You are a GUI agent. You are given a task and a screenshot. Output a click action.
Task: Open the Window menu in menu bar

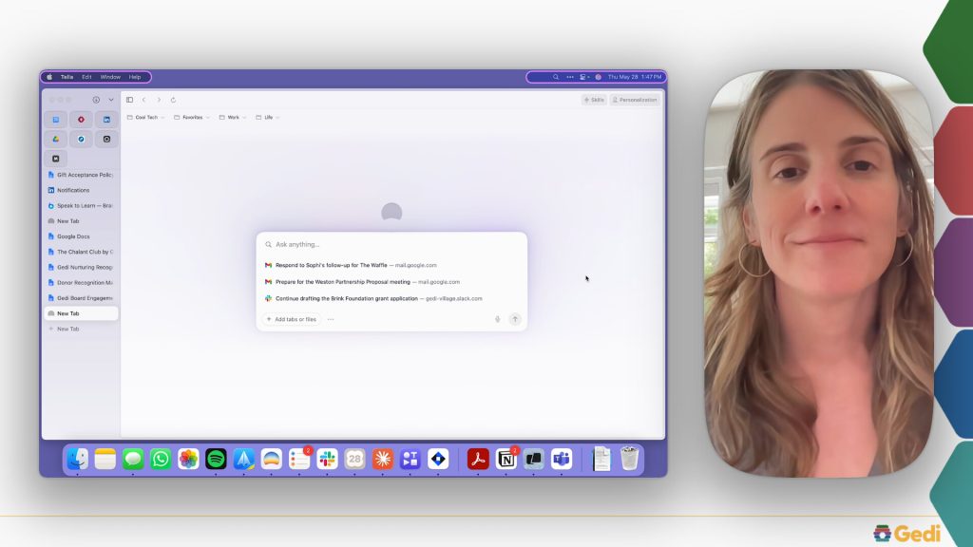(x=110, y=77)
